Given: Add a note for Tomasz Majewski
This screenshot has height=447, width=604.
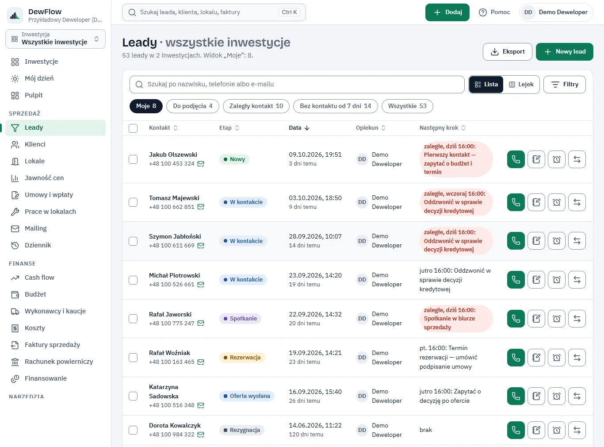Looking at the screenshot, I should pos(536,202).
